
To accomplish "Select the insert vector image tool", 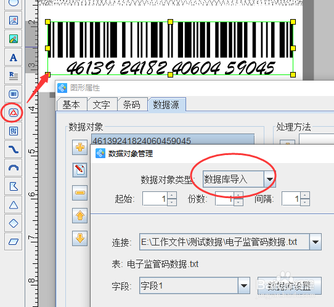I will [x=13, y=20].
